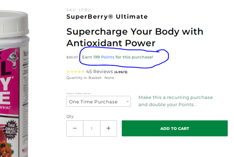Click the Quantity in Basket None text
This screenshot has height=157, width=234.
(x=90, y=78)
